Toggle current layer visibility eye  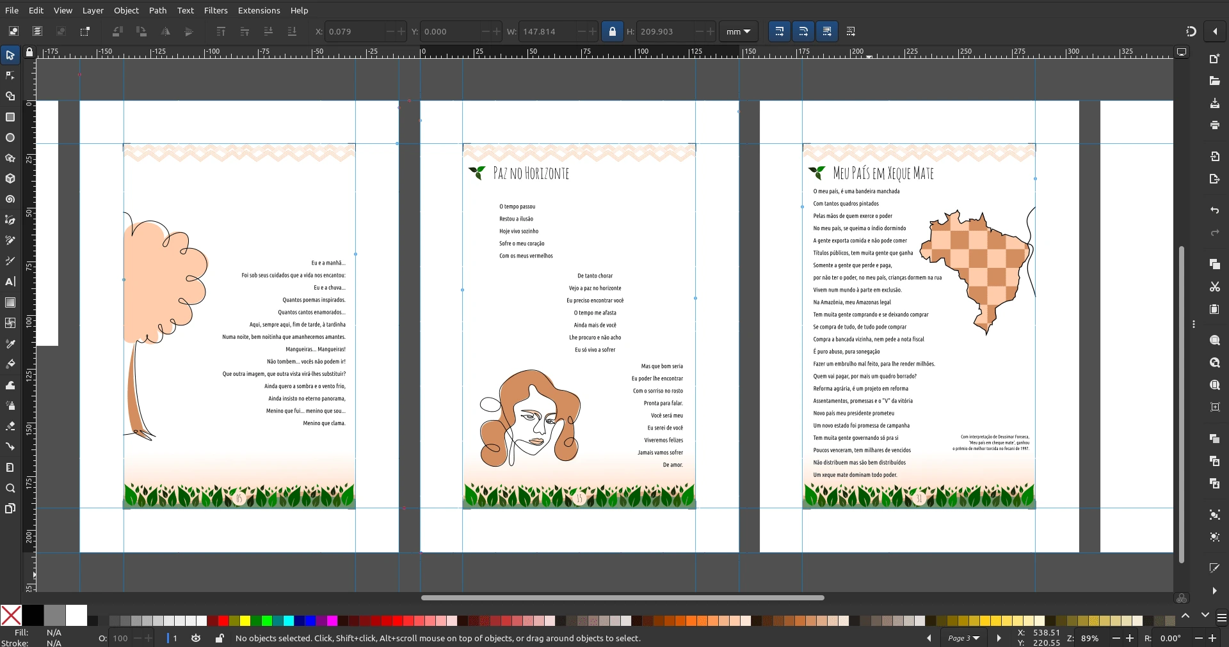point(196,638)
